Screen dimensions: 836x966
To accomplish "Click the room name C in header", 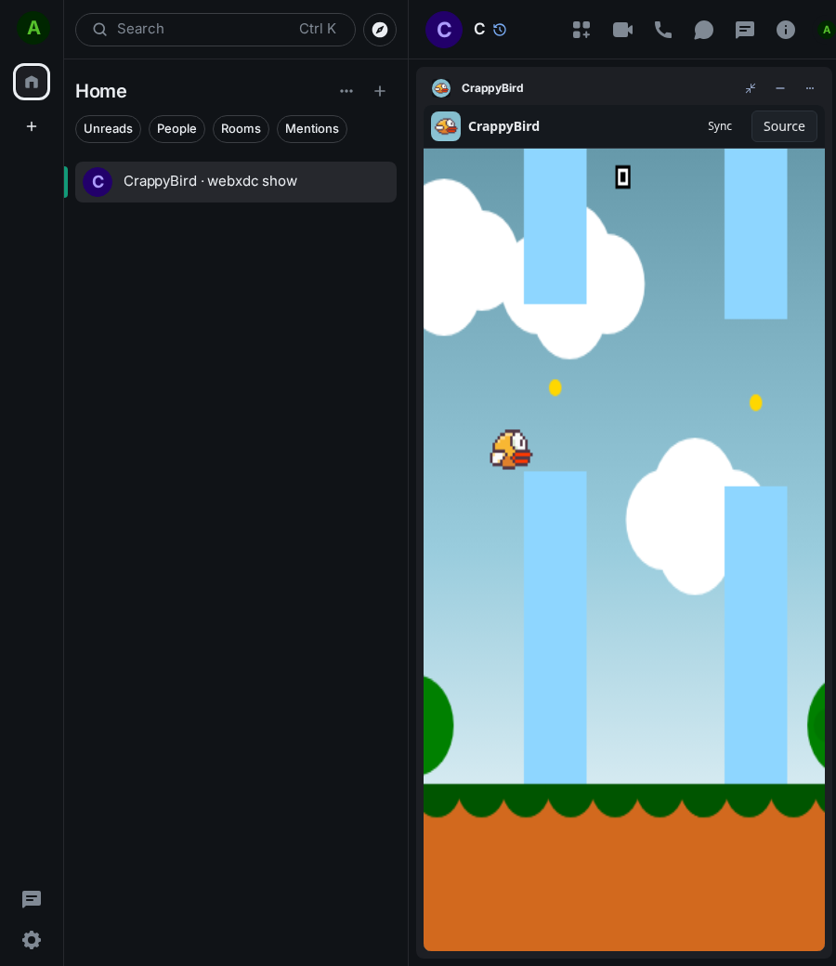I will [x=479, y=29].
